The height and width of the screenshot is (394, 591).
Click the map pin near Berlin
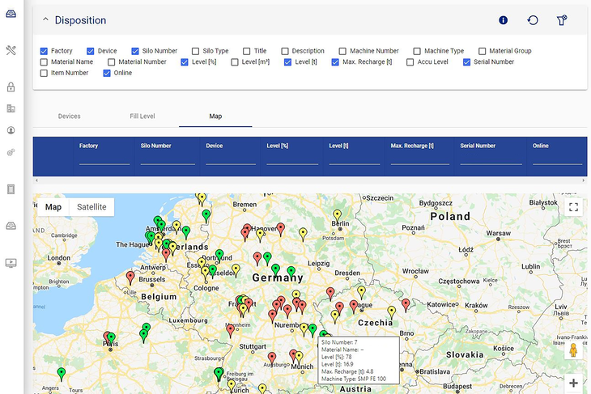(337, 215)
